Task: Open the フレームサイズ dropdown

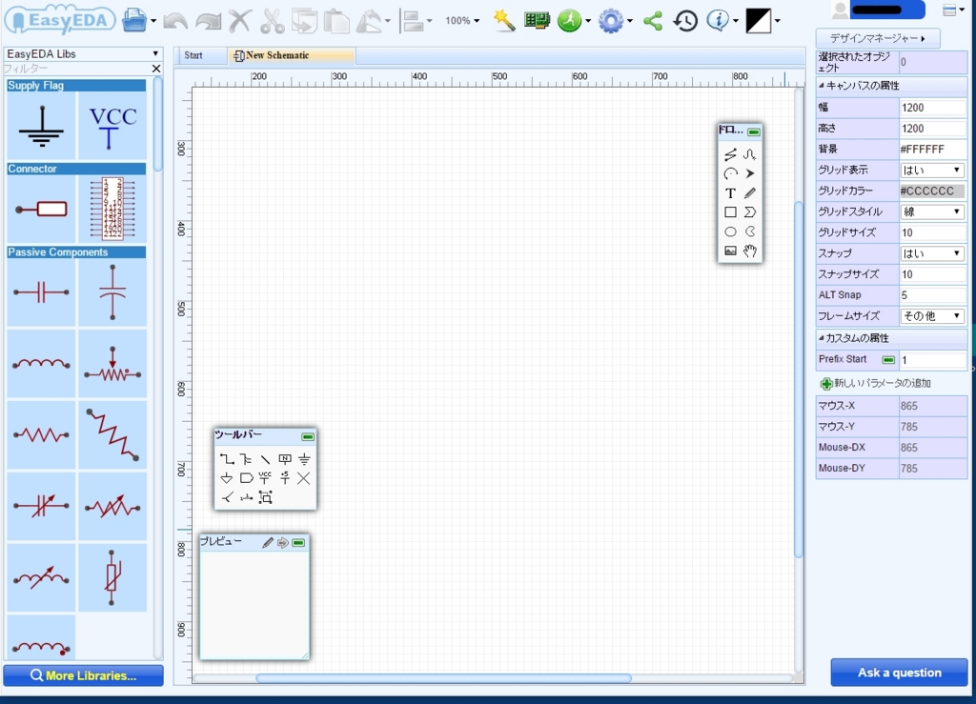Action: pos(932,315)
